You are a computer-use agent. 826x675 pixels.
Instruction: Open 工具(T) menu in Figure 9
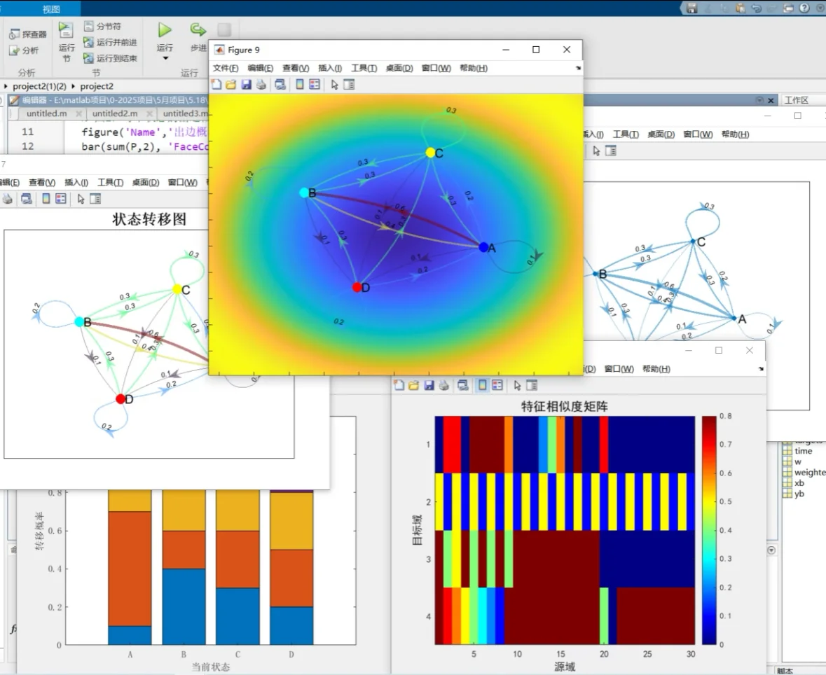coord(364,68)
